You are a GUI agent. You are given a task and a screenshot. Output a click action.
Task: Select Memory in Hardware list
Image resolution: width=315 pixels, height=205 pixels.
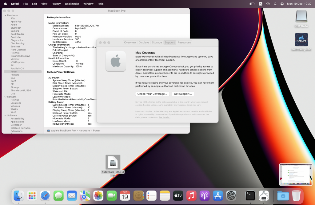(x=15, y=59)
